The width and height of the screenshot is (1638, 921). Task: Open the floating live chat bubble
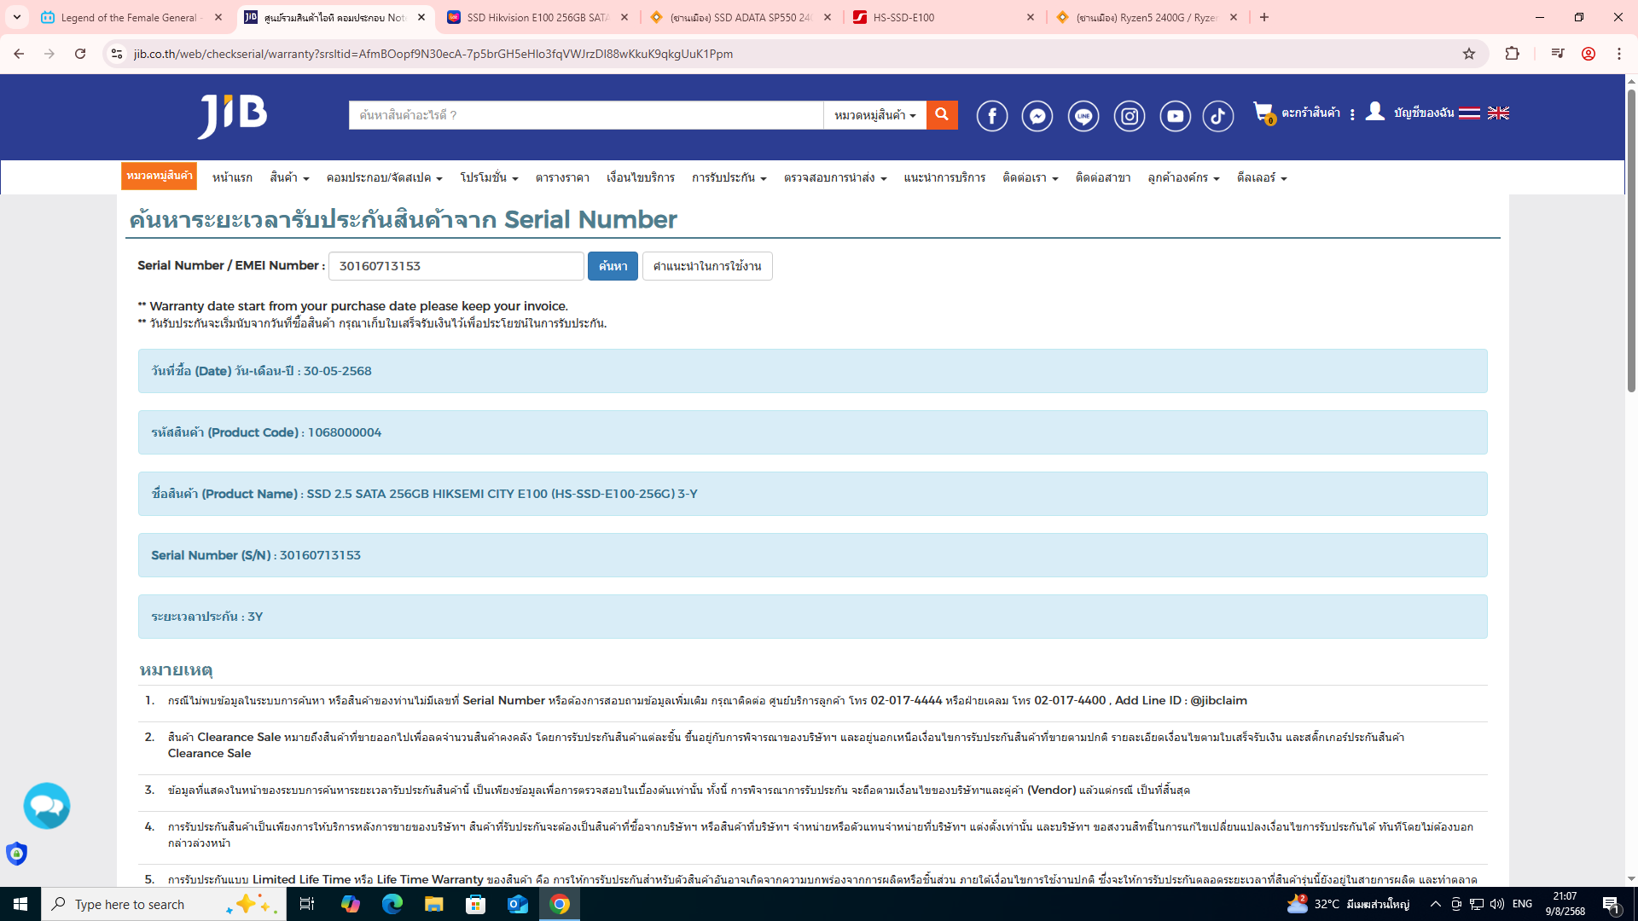click(x=47, y=806)
